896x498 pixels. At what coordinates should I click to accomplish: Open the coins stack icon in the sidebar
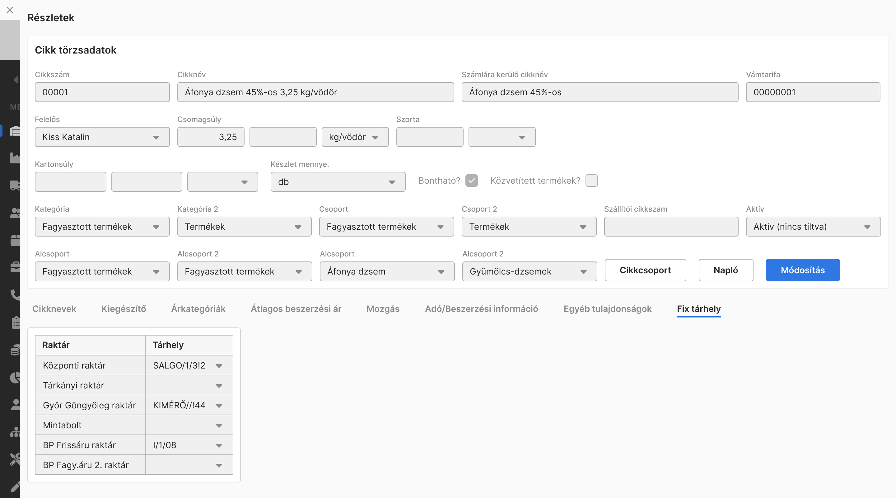click(15, 350)
